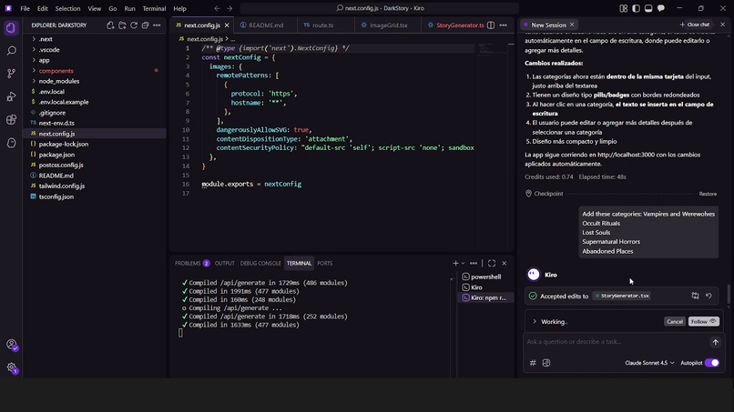Open the Accounts icon in activity bar

pyautogui.click(x=11, y=345)
